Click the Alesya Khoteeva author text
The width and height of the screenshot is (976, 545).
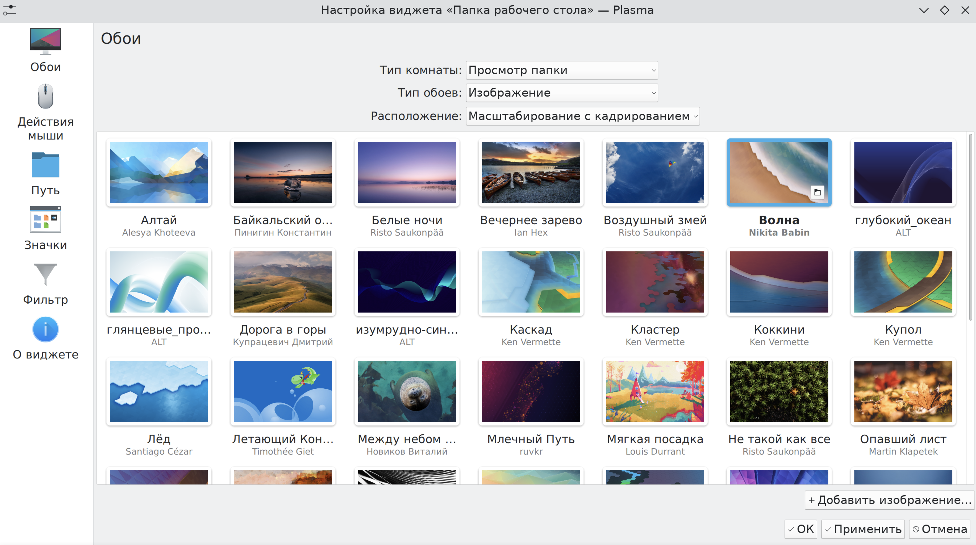[x=159, y=233]
